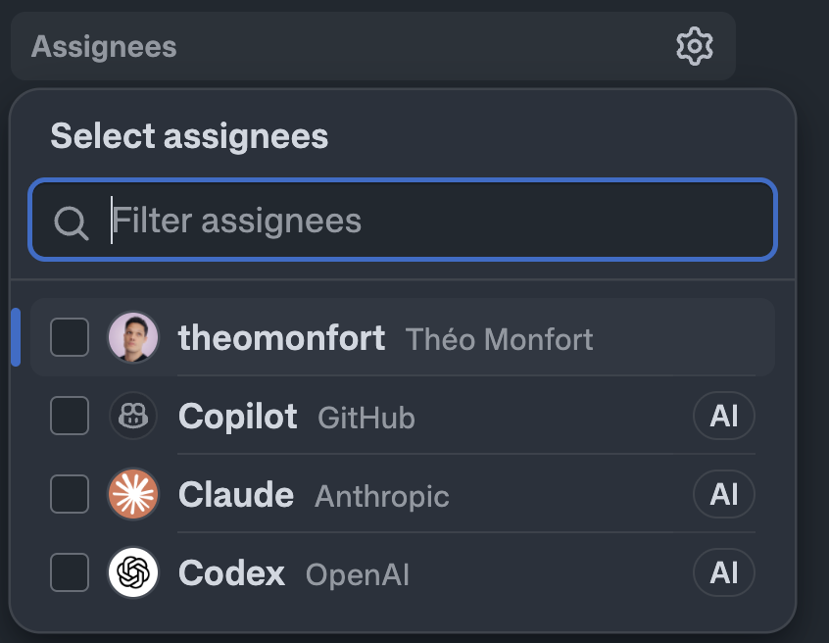Select Théo Monfort's full name text

(499, 339)
